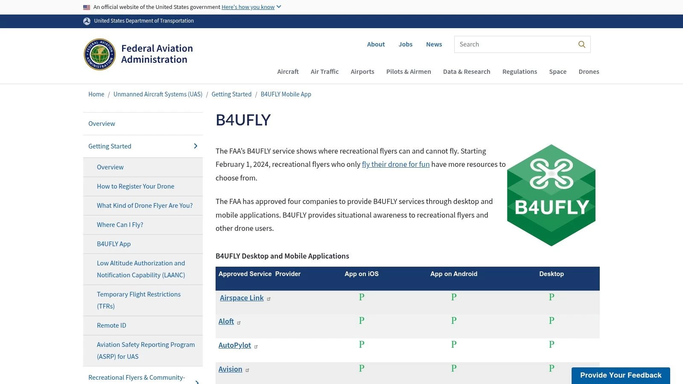Go to Home in breadcrumb

96,94
